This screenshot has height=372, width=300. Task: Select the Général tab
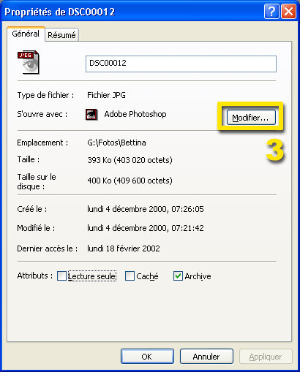(26, 34)
